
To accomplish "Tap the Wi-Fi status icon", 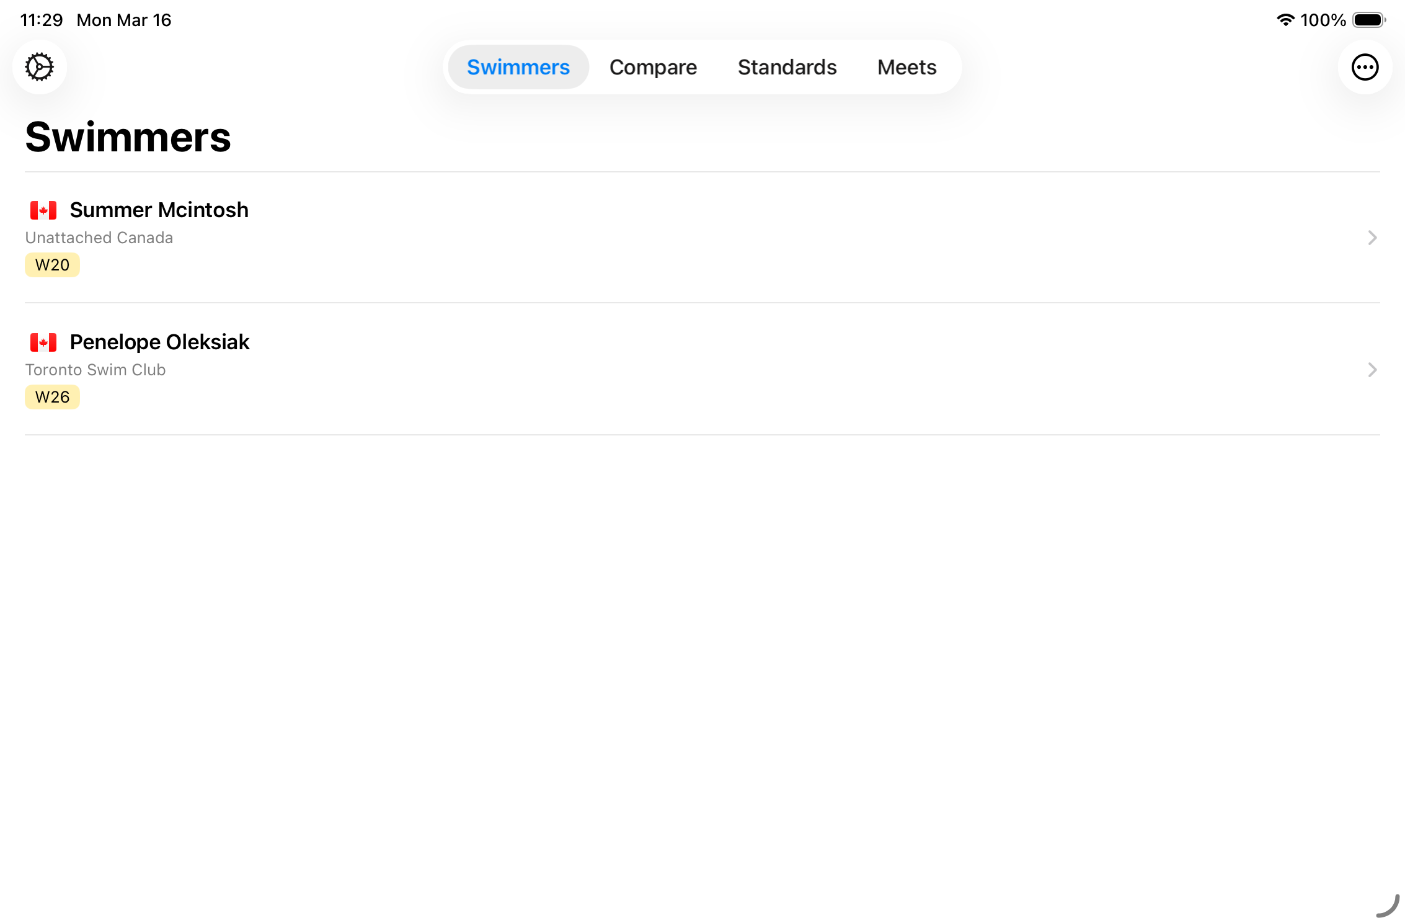I will [1285, 20].
